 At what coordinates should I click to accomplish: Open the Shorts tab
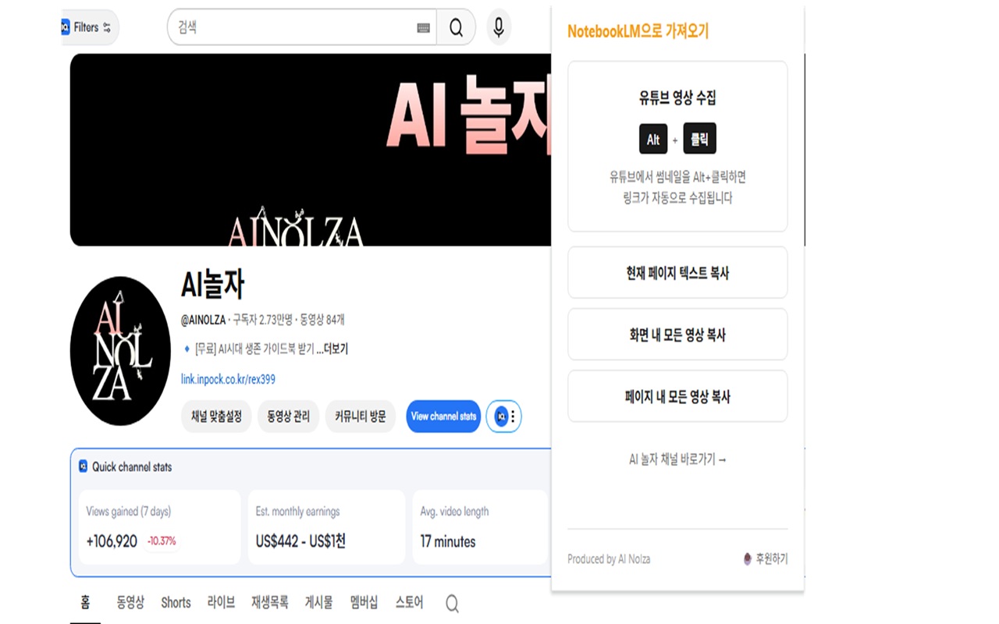click(175, 602)
